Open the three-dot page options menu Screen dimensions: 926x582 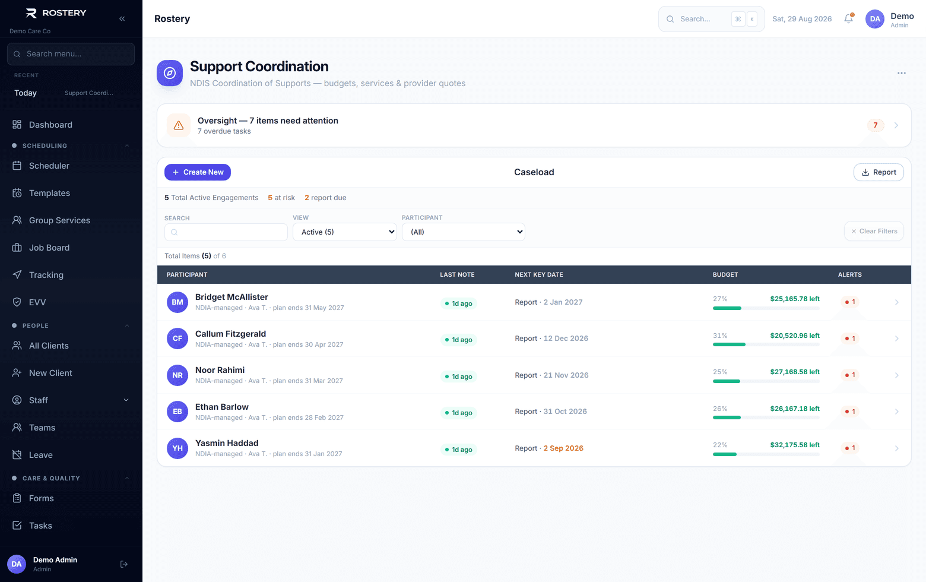coord(902,73)
